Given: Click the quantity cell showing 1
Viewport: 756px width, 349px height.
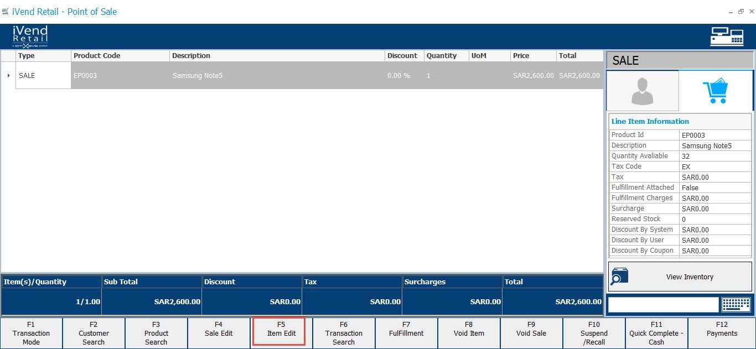Looking at the screenshot, I should point(446,75).
